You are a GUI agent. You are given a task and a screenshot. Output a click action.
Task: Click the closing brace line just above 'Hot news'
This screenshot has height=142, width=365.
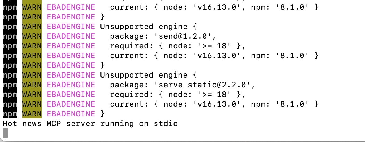click(x=102, y=114)
